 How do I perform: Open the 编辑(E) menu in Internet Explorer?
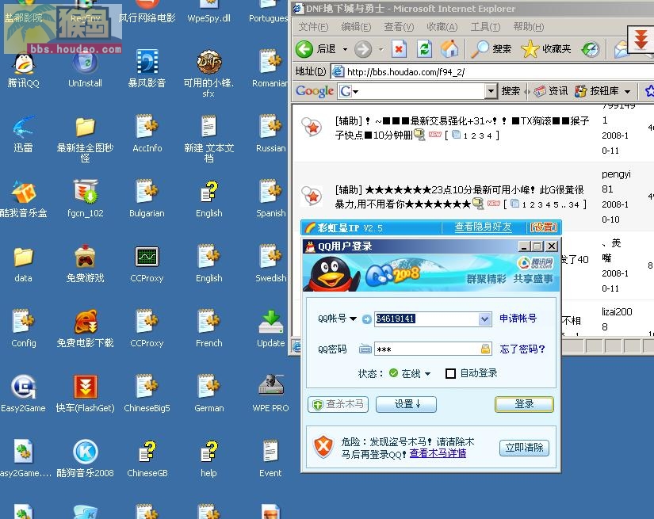pos(356,27)
